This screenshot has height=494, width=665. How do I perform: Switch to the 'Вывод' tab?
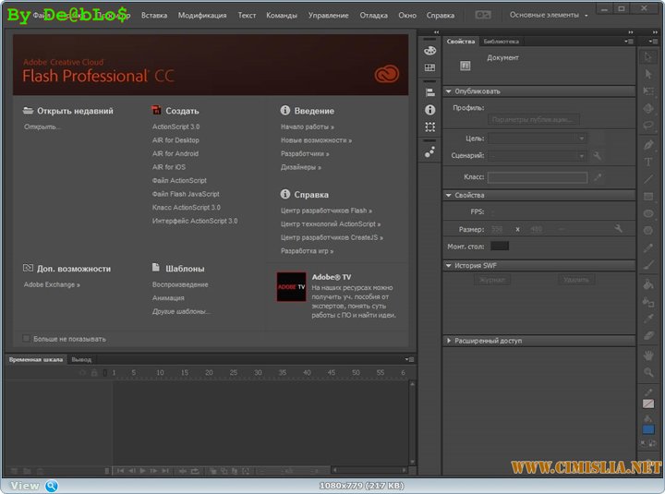coord(81,359)
